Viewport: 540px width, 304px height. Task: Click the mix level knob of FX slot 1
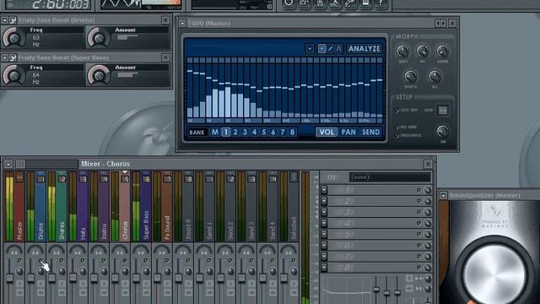click(x=428, y=190)
